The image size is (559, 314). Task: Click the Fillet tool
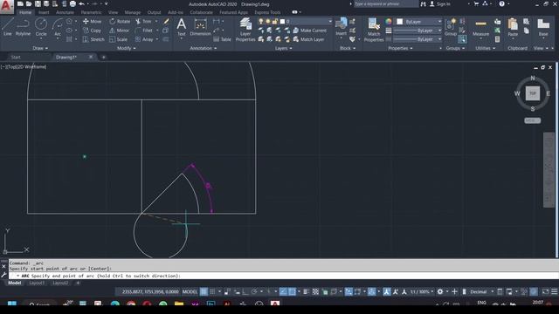coord(144,31)
